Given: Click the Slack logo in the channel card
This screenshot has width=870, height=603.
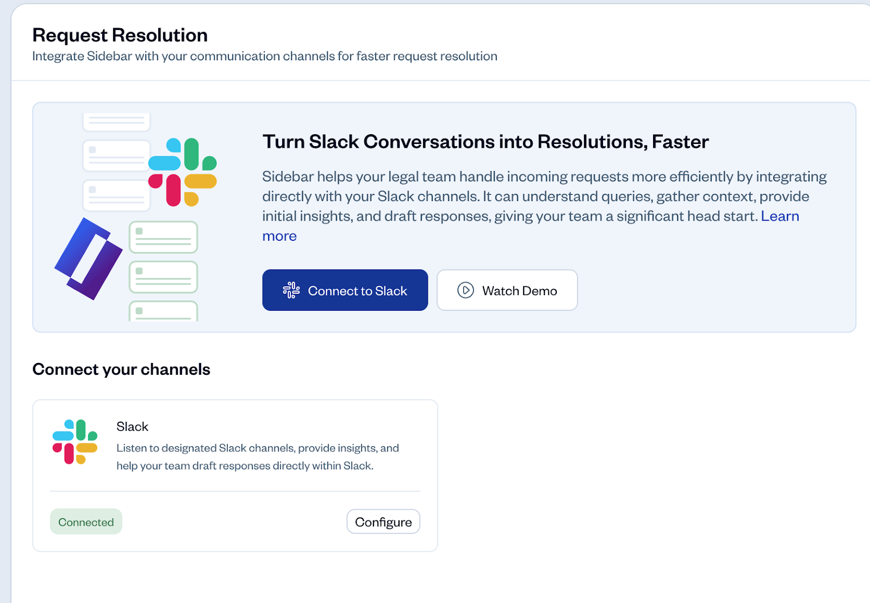Looking at the screenshot, I should click(75, 442).
